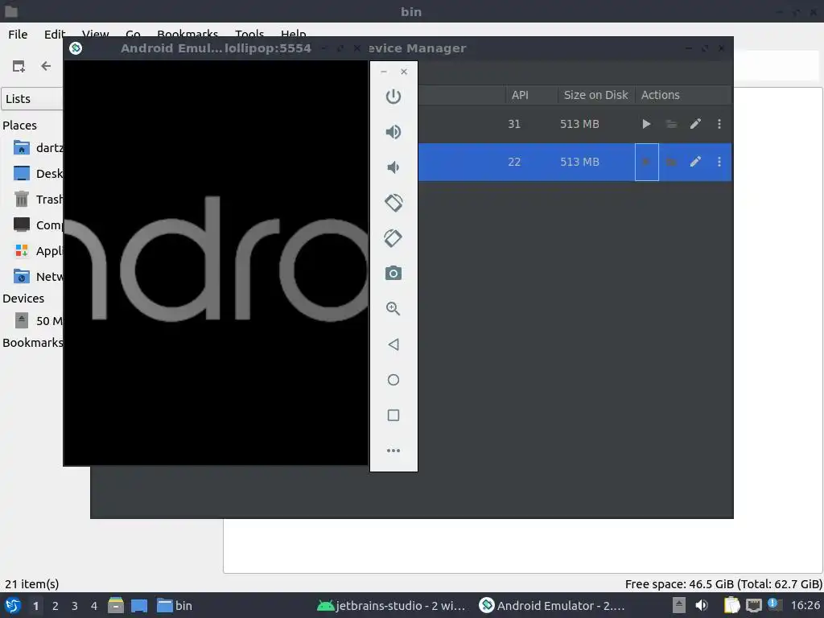Activate the emulator zoom magnifier
The image size is (824, 618).
(x=393, y=308)
